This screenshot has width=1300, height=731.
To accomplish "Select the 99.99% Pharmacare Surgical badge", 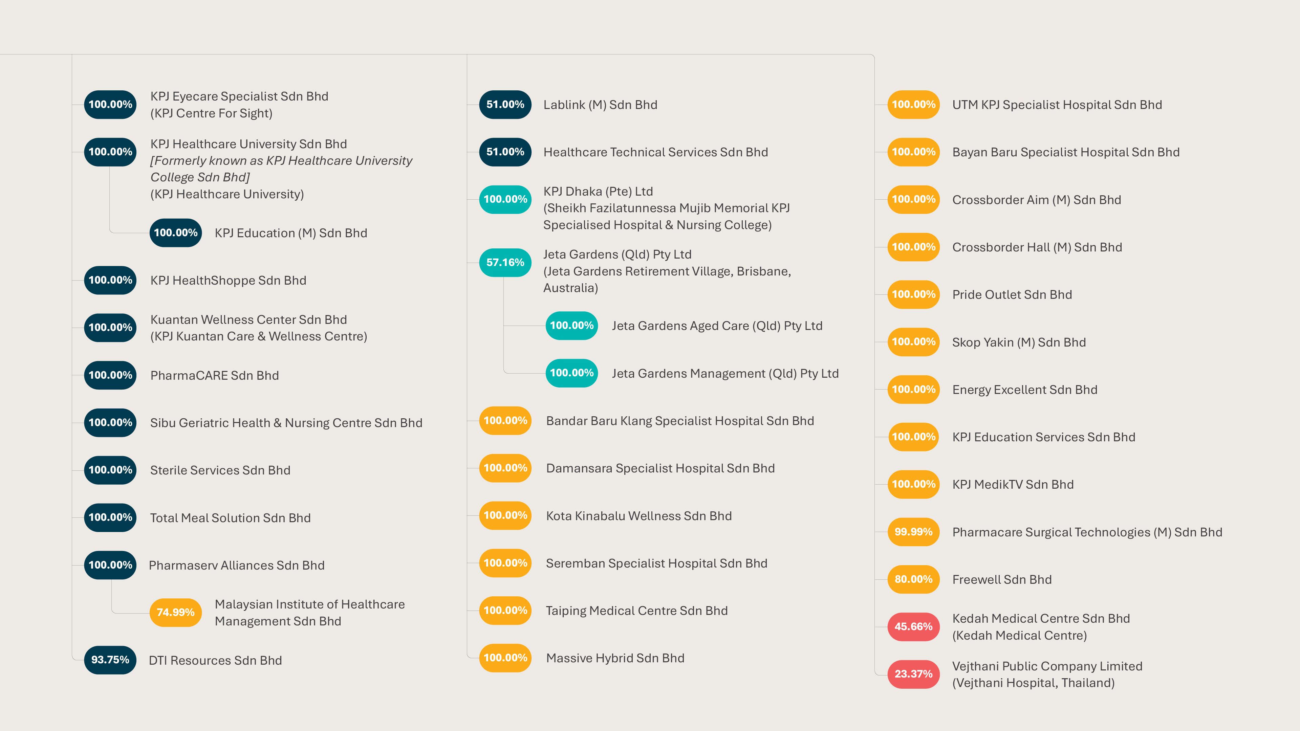I will pyautogui.click(x=913, y=532).
